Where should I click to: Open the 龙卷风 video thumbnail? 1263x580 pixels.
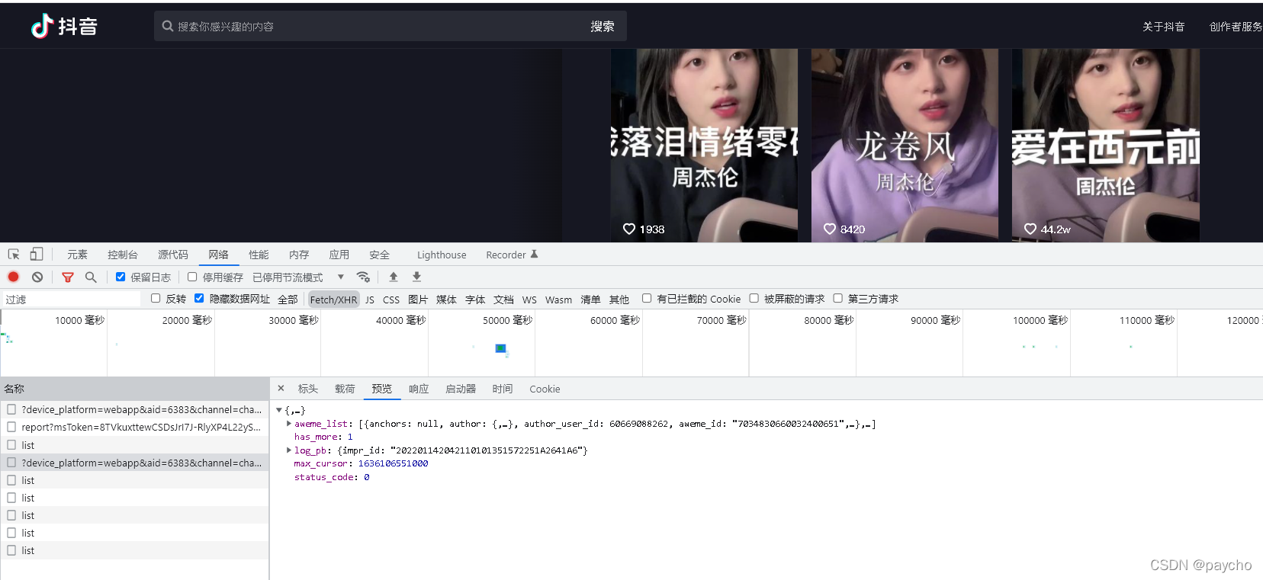[x=905, y=146]
